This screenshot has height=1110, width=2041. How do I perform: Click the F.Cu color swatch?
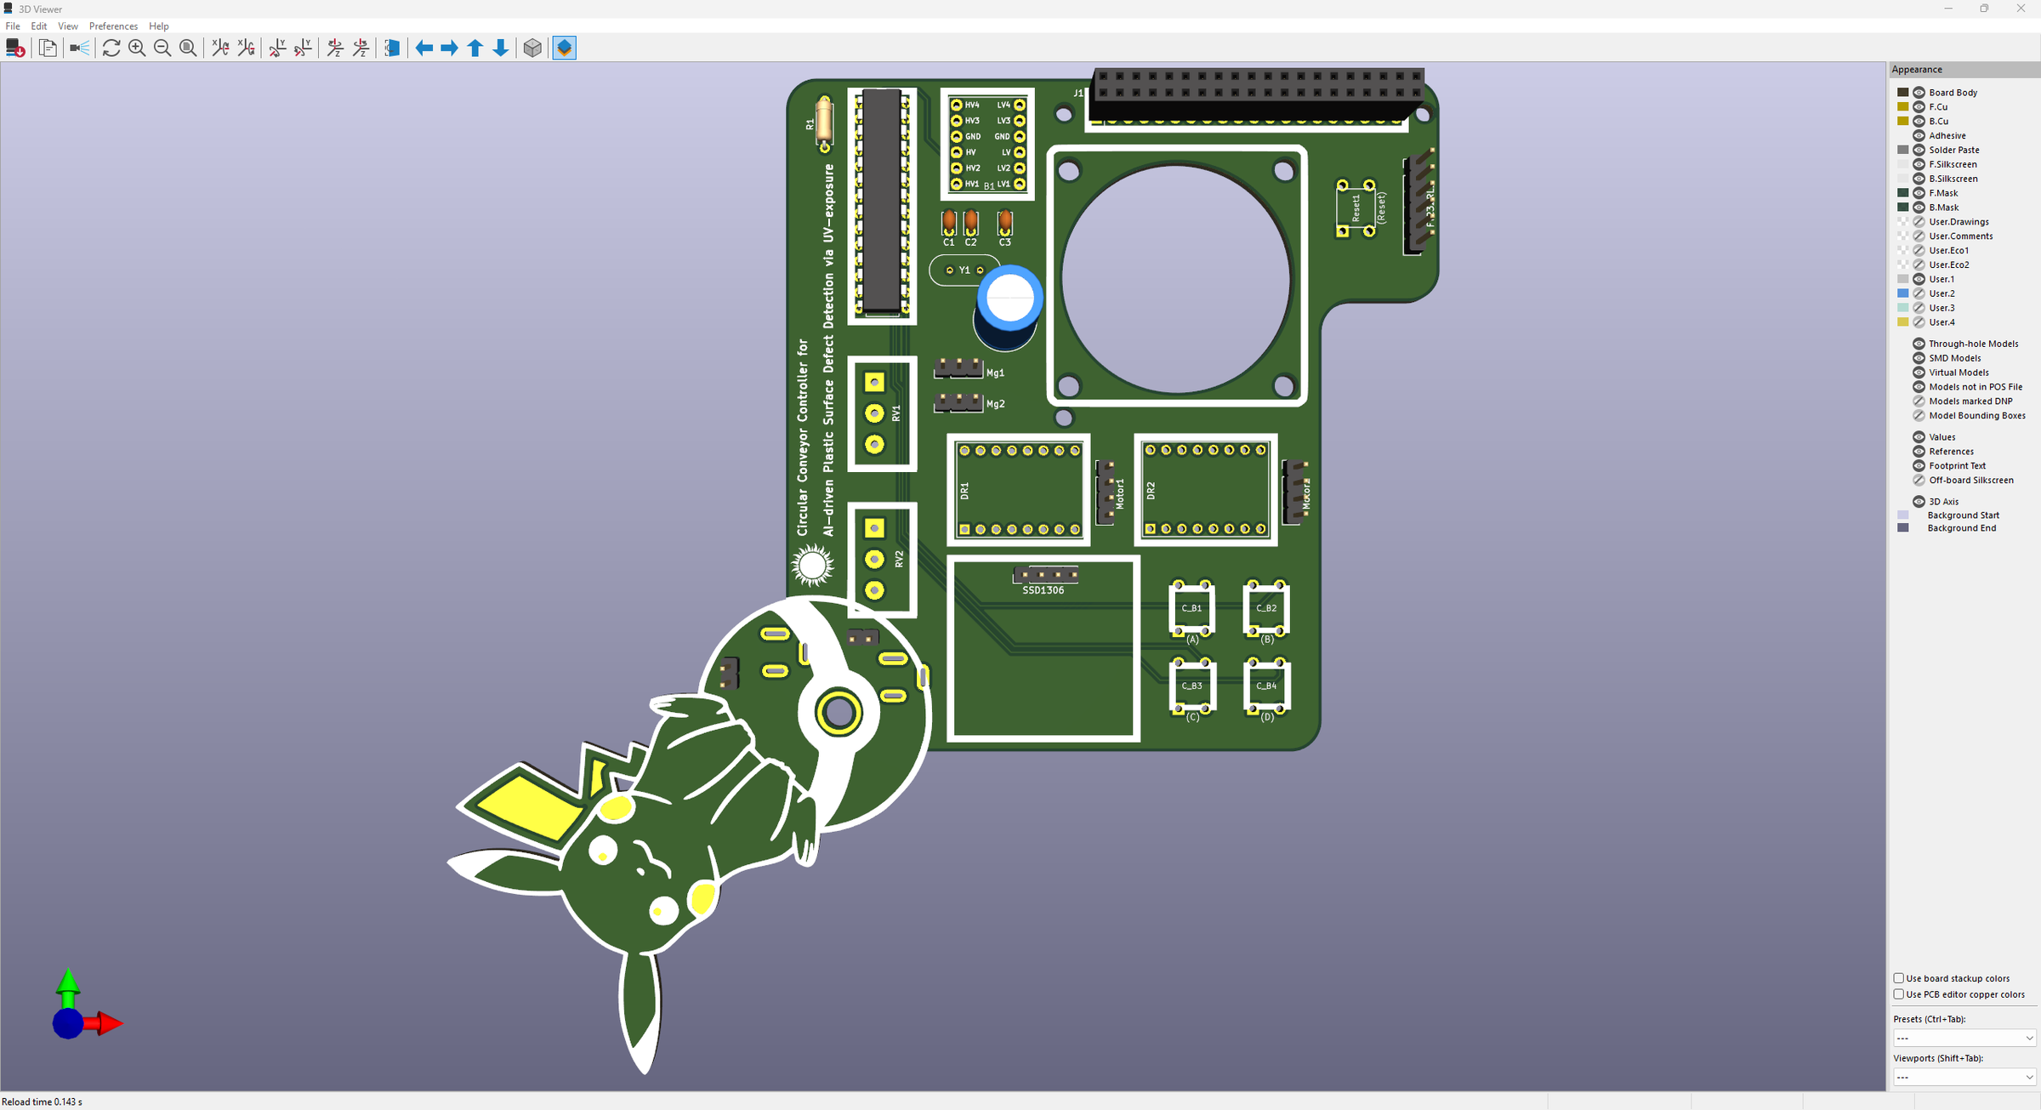coord(1903,107)
